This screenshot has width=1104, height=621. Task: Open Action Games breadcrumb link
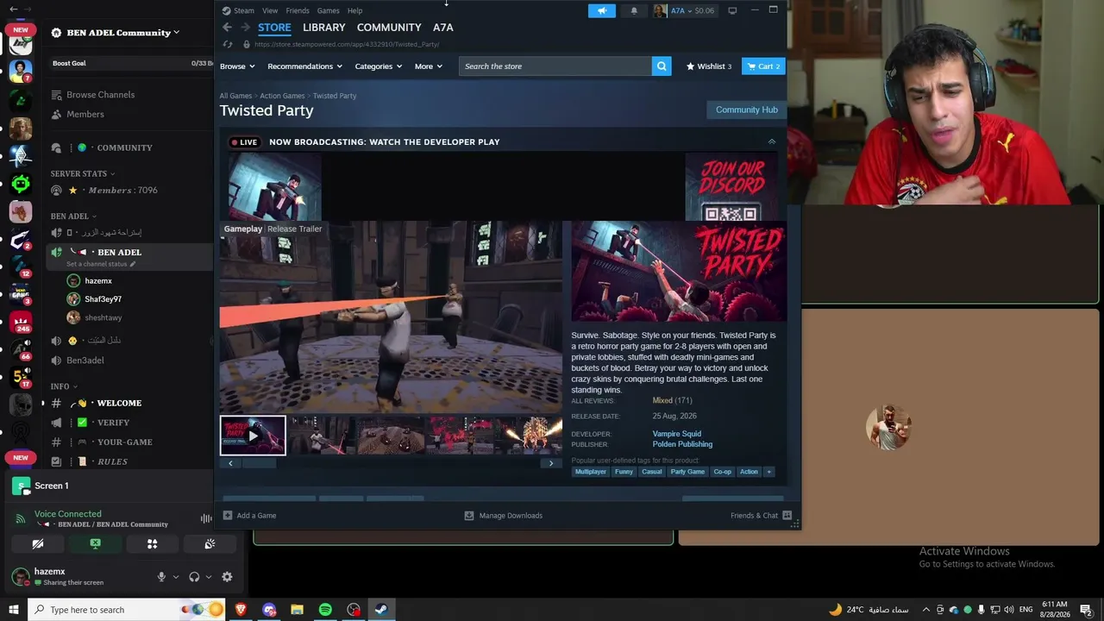click(x=282, y=96)
